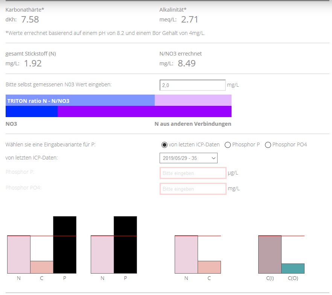Select the 'Phosphor PO4' radio option
Viewport: 332px width, 295px height.
click(x=268, y=145)
